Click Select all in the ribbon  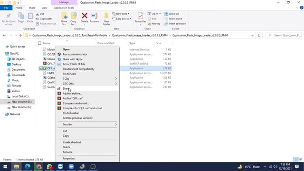click(172, 14)
